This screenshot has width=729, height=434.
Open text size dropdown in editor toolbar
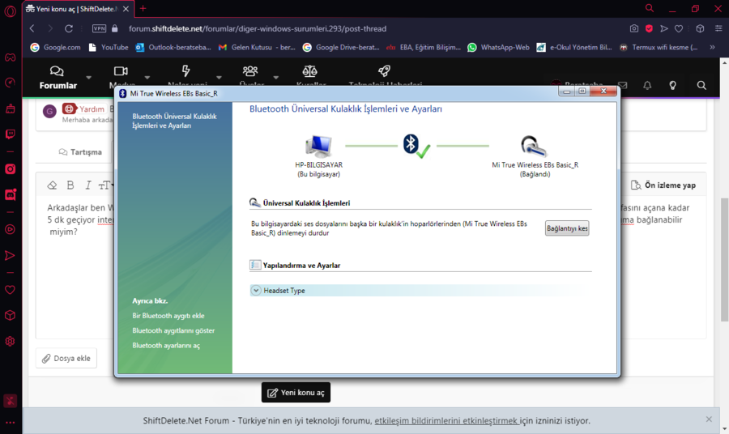pos(106,185)
